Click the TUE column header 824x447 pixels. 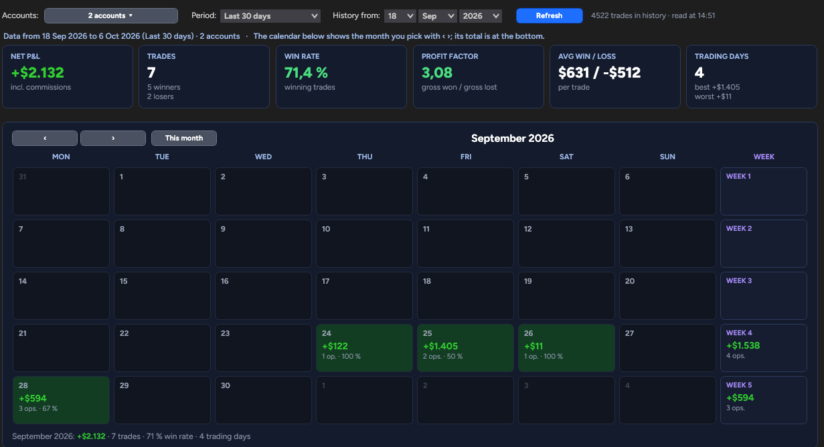[162, 157]
